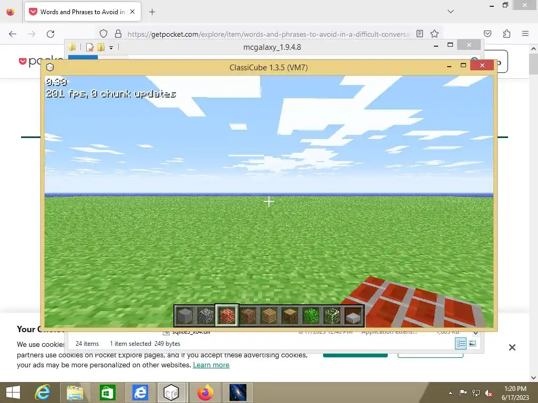Reload the Pocket page in Firefox
The image size is (538, 403).
pos(50,34)
